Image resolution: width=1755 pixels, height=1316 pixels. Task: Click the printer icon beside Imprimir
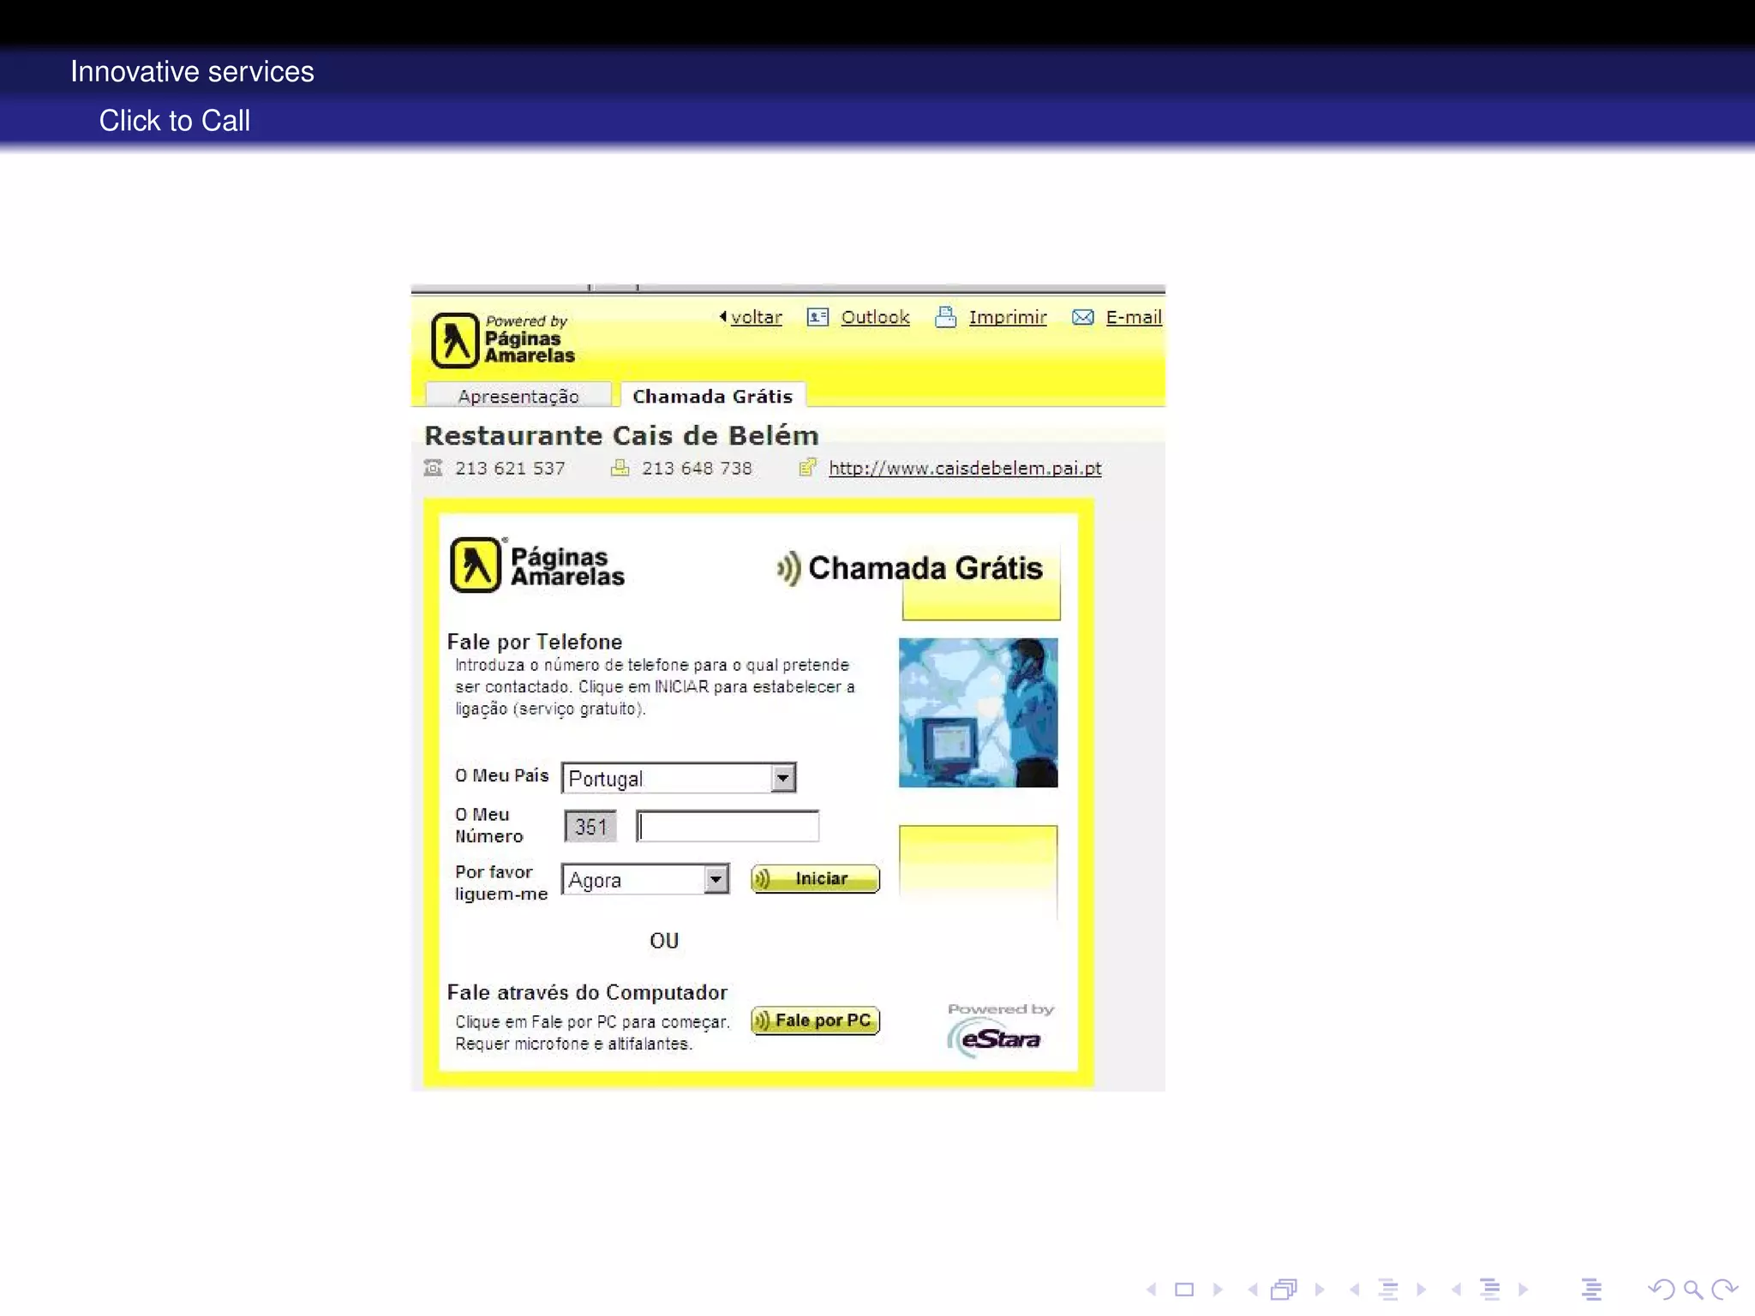tap(945, 318)
